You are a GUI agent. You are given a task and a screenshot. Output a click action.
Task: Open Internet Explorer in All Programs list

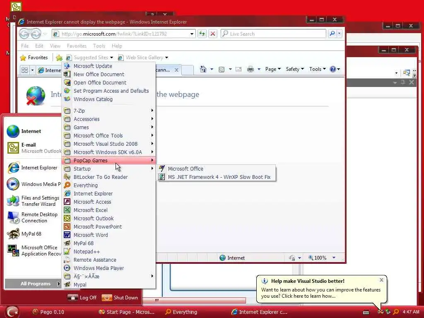pos(108,194)
